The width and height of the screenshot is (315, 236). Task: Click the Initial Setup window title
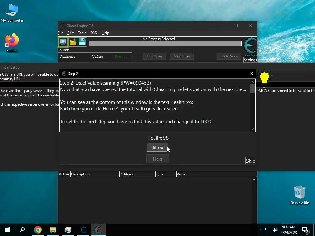10,67
